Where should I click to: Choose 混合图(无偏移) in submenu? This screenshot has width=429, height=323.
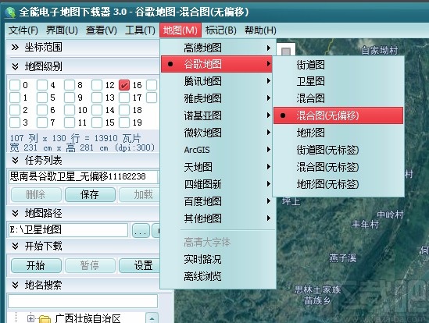pos(338,115)
